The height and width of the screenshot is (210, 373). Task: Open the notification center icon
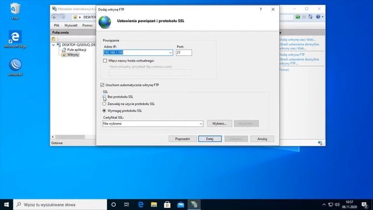[364, 205]
